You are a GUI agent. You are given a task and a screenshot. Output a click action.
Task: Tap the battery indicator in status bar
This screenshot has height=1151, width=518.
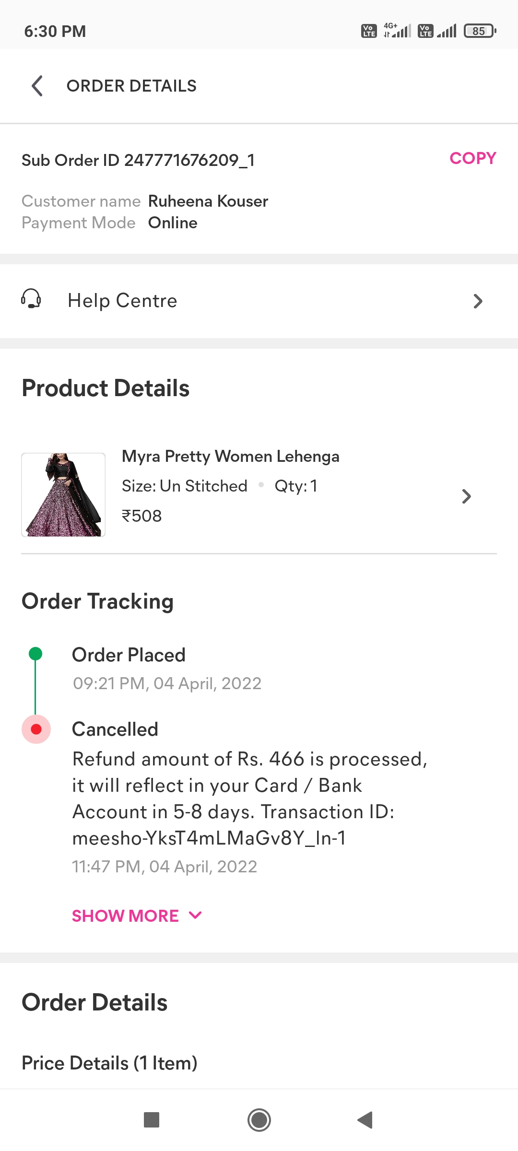pos(480,31)
